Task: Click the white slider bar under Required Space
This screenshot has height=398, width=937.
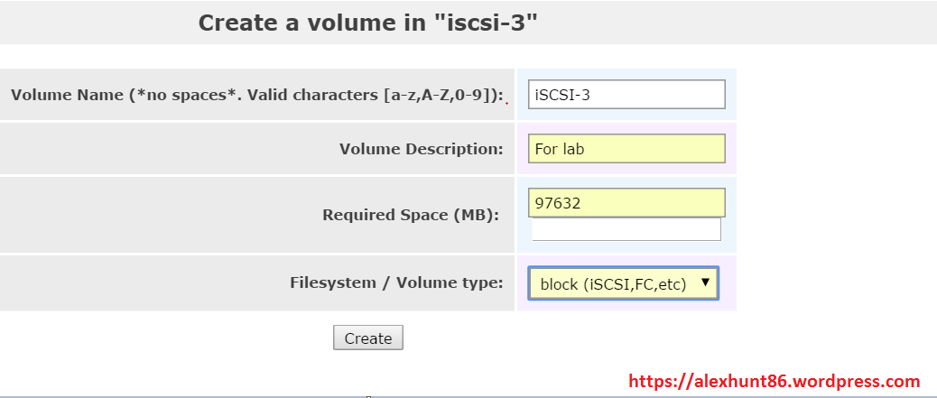Action: pos(626,230)
